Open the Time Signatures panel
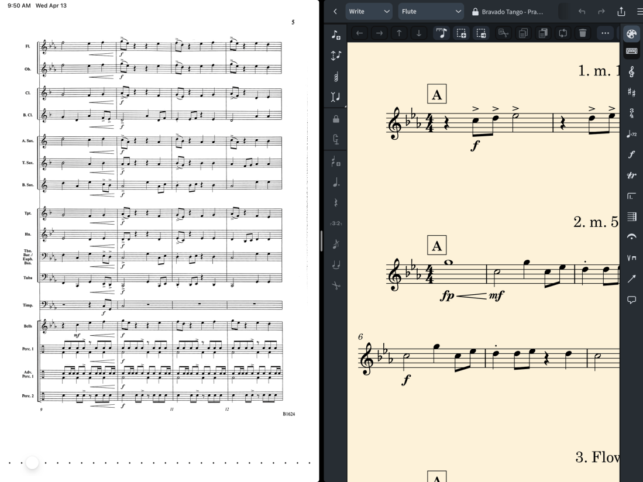 point(631,113)
